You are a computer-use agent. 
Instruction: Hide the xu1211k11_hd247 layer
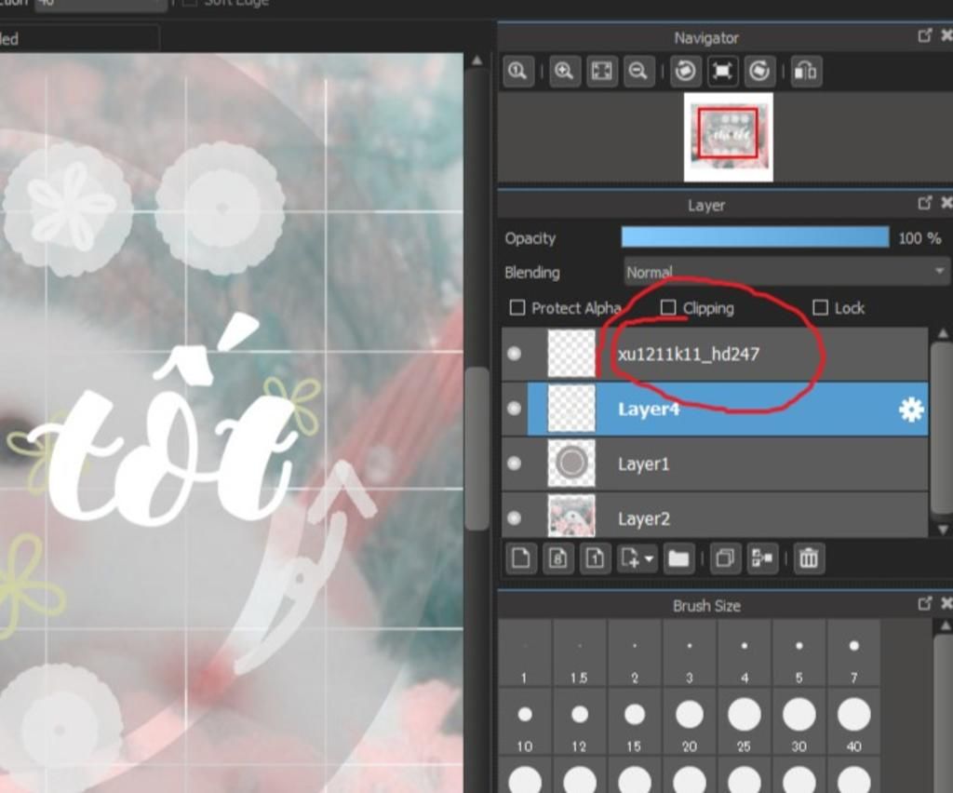514,354
